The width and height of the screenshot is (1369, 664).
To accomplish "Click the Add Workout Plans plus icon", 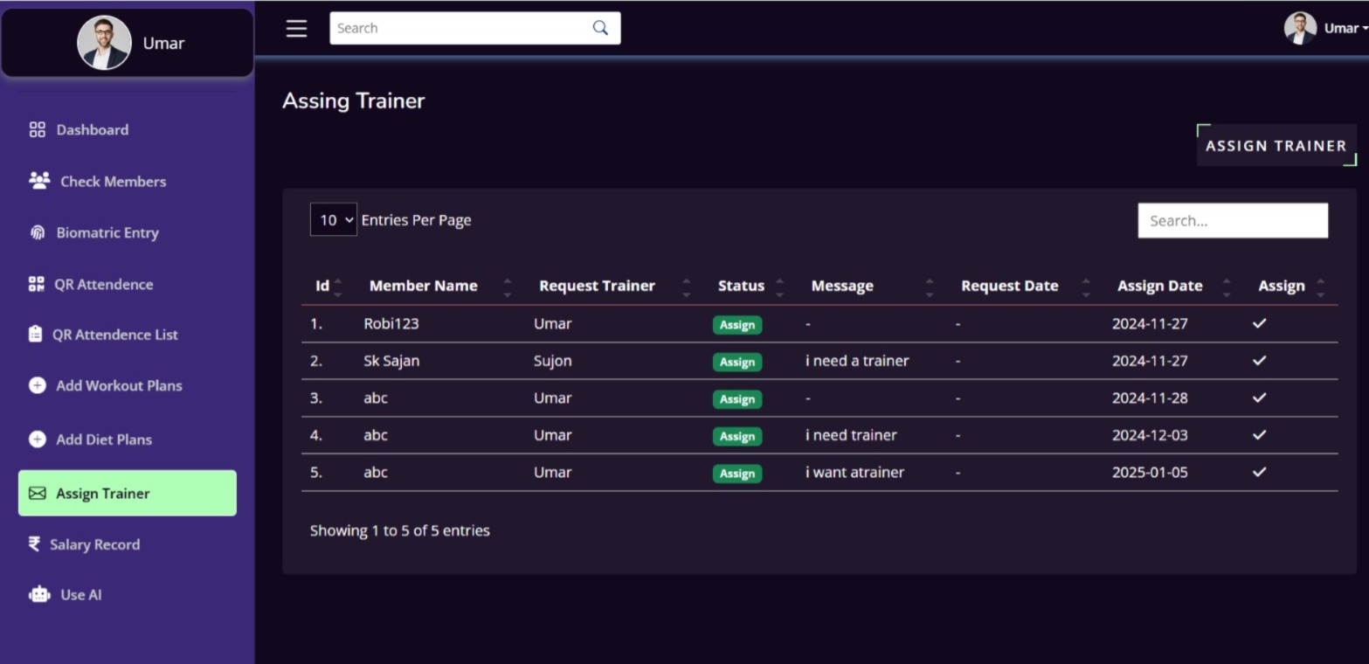I will tap(37, 385).
